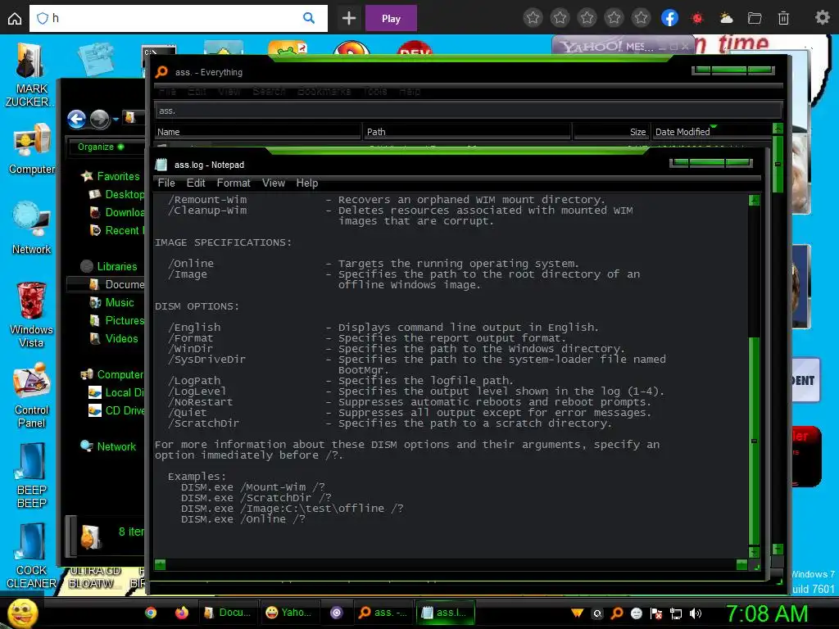
Task: Open Notepad Edit menu
Action: 196,183
